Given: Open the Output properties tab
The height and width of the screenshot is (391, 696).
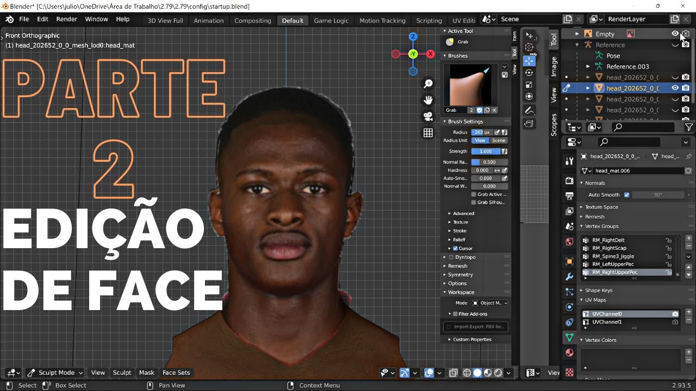Looking at the screenshot, I should point(569,196).
